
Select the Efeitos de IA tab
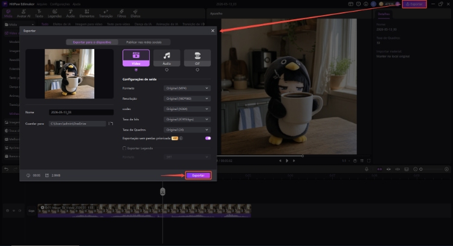click(62, 24)
